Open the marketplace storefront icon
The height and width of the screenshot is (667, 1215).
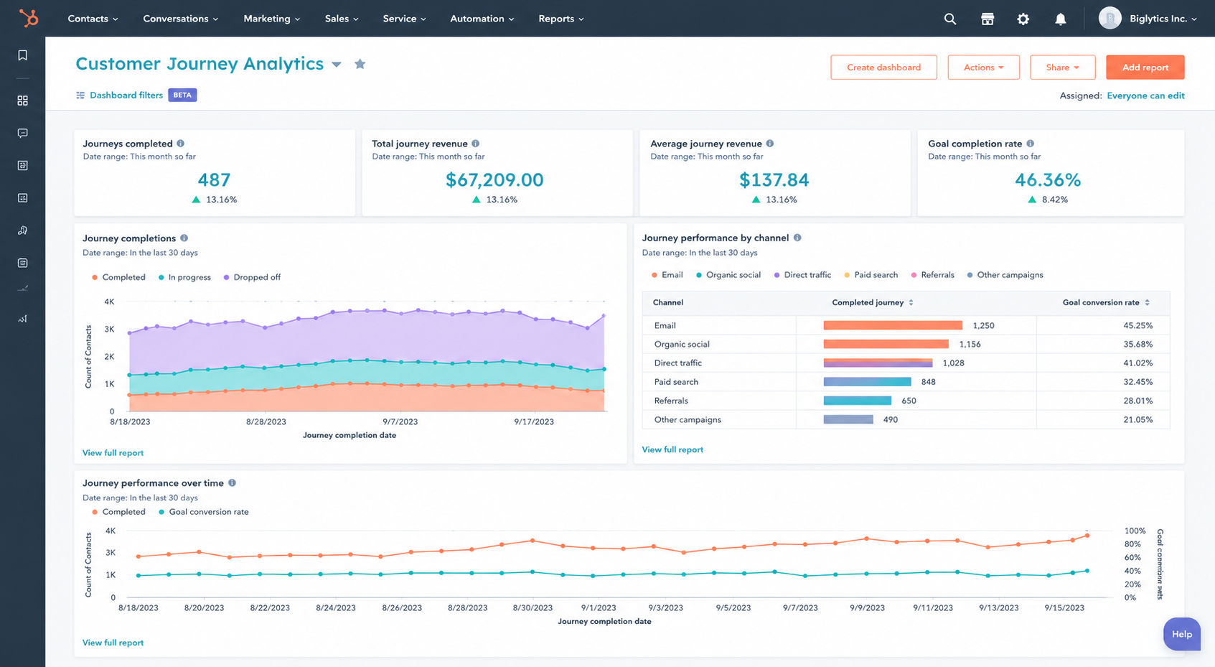(988, 19)
